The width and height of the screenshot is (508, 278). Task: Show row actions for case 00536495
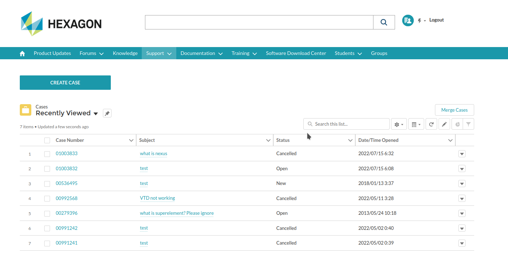(462, 184)
